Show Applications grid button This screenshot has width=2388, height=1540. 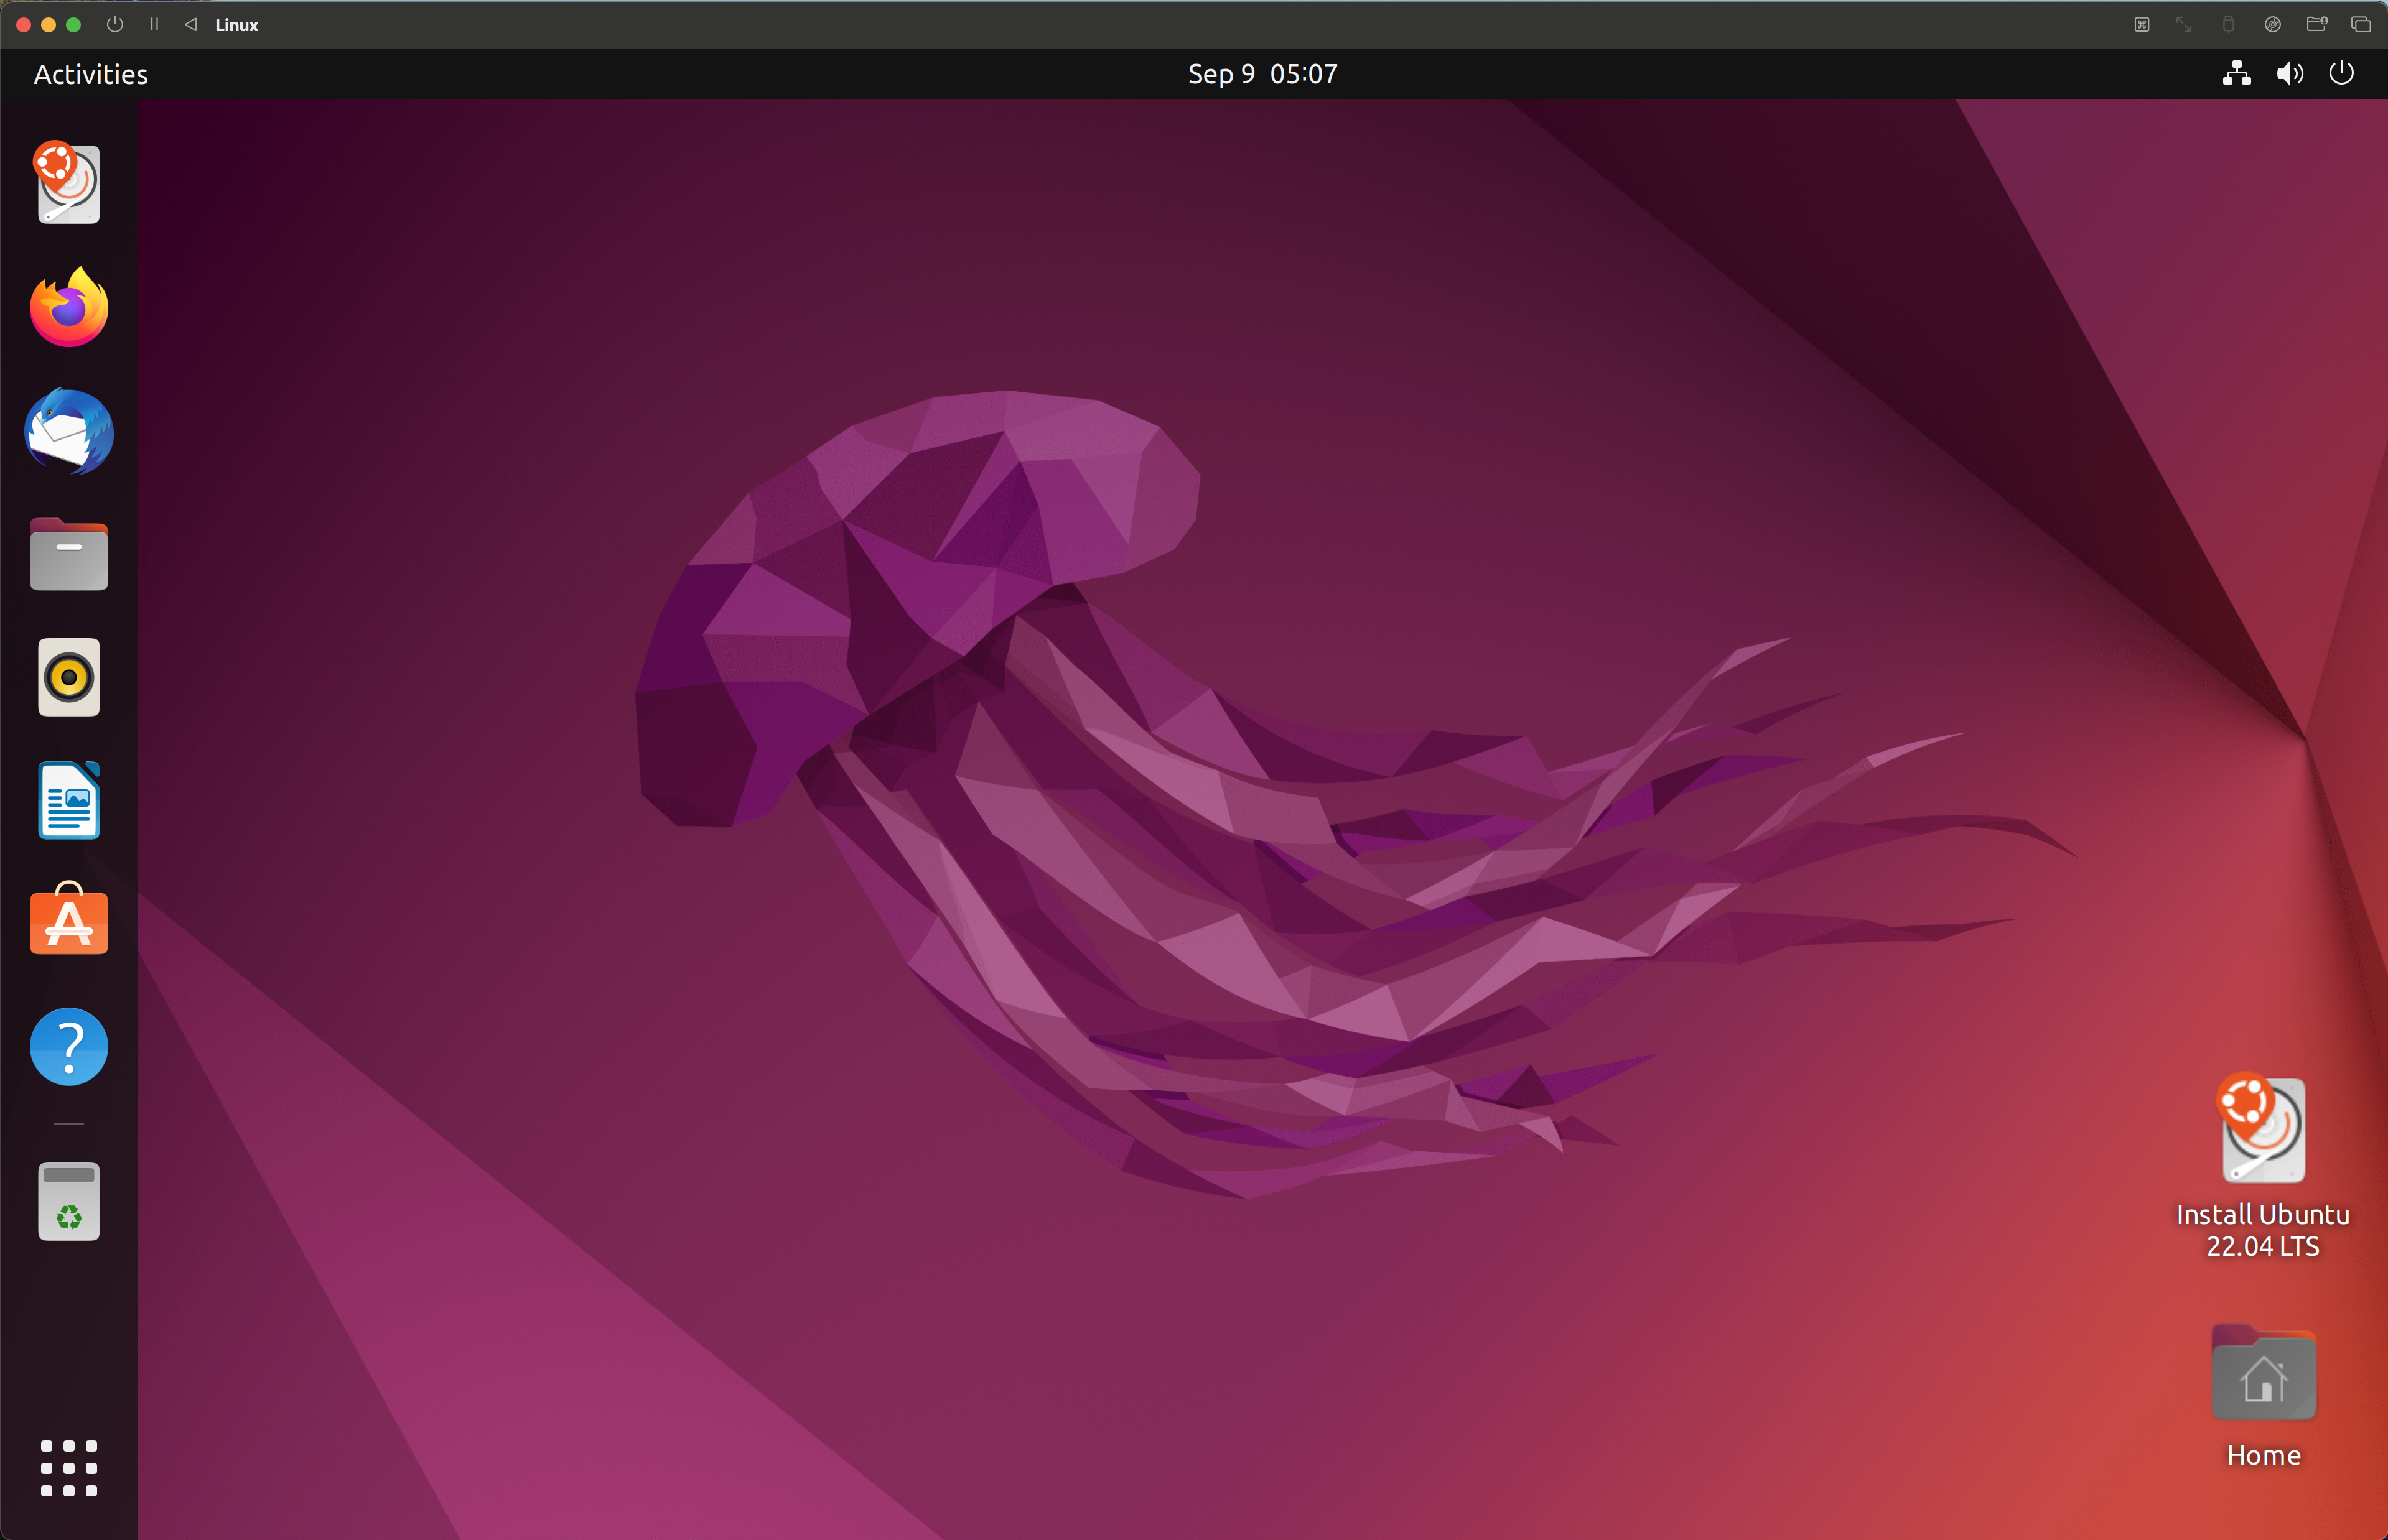[x=69, y=1468]
